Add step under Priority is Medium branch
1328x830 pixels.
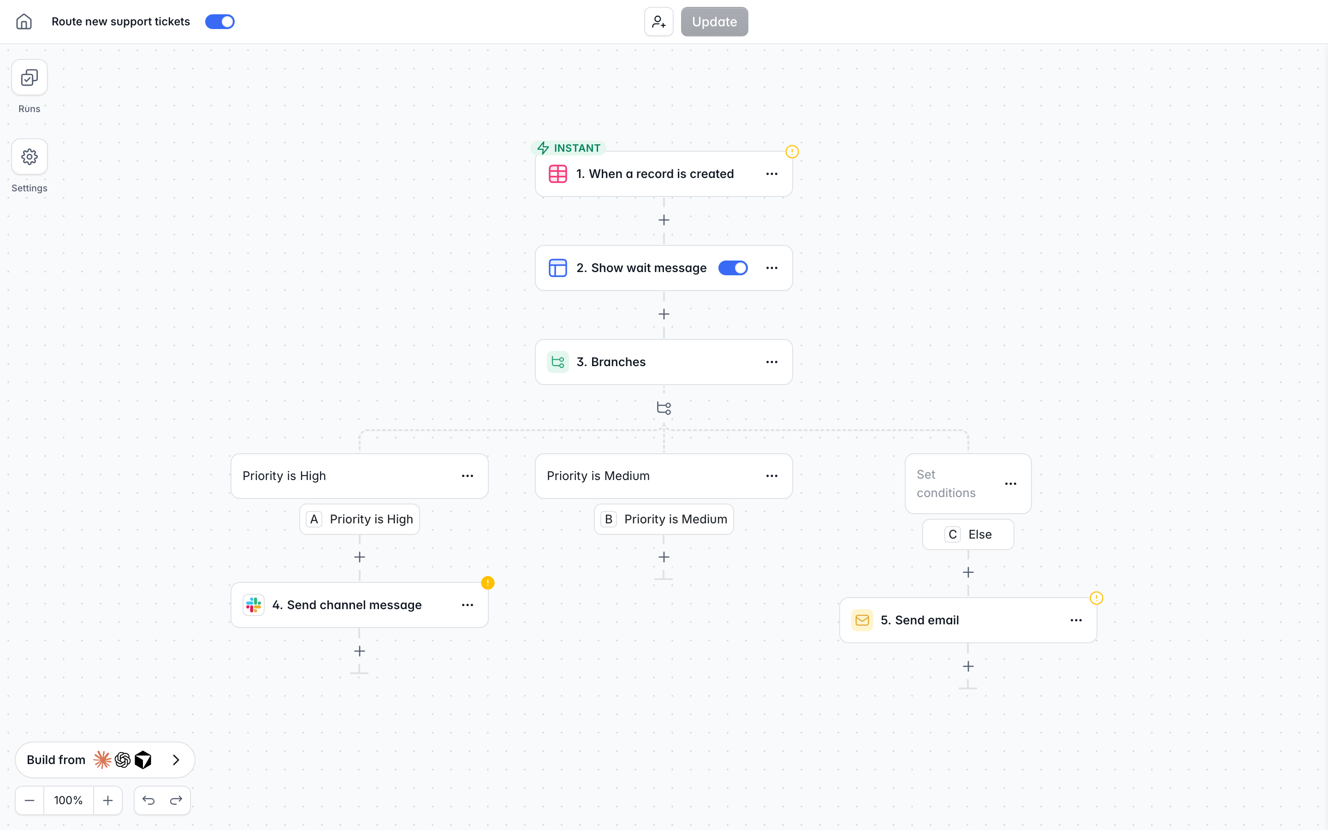[664, 557]
